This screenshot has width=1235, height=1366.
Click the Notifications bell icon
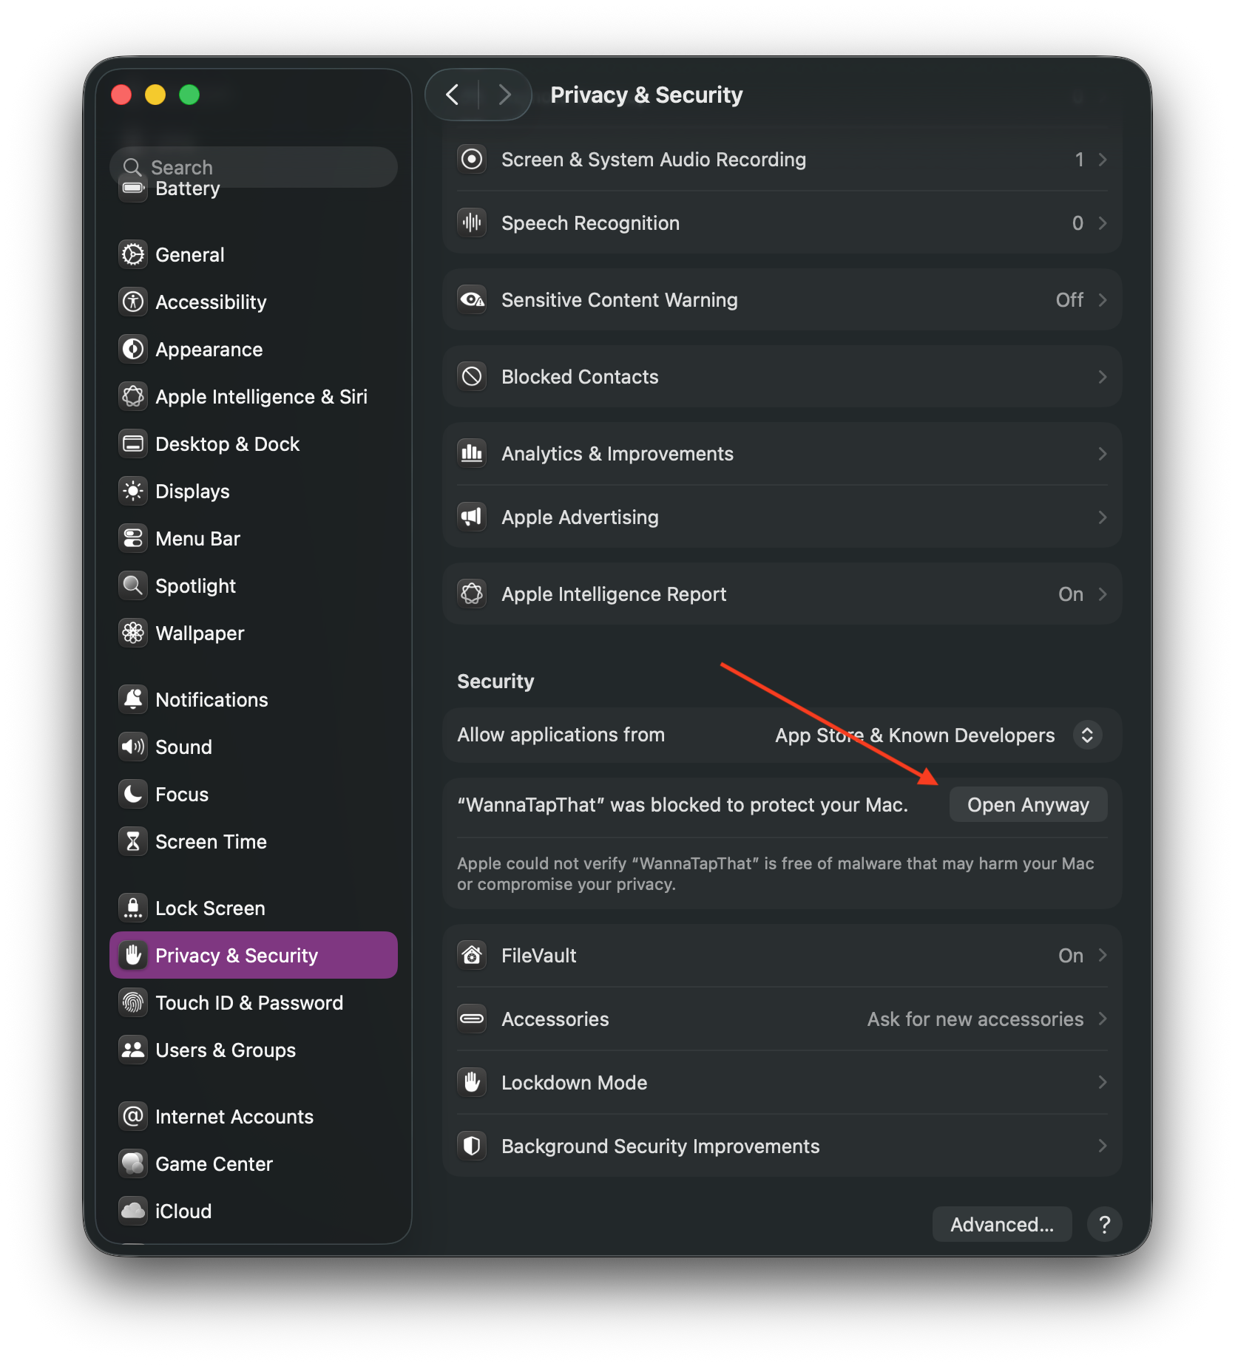133,699
